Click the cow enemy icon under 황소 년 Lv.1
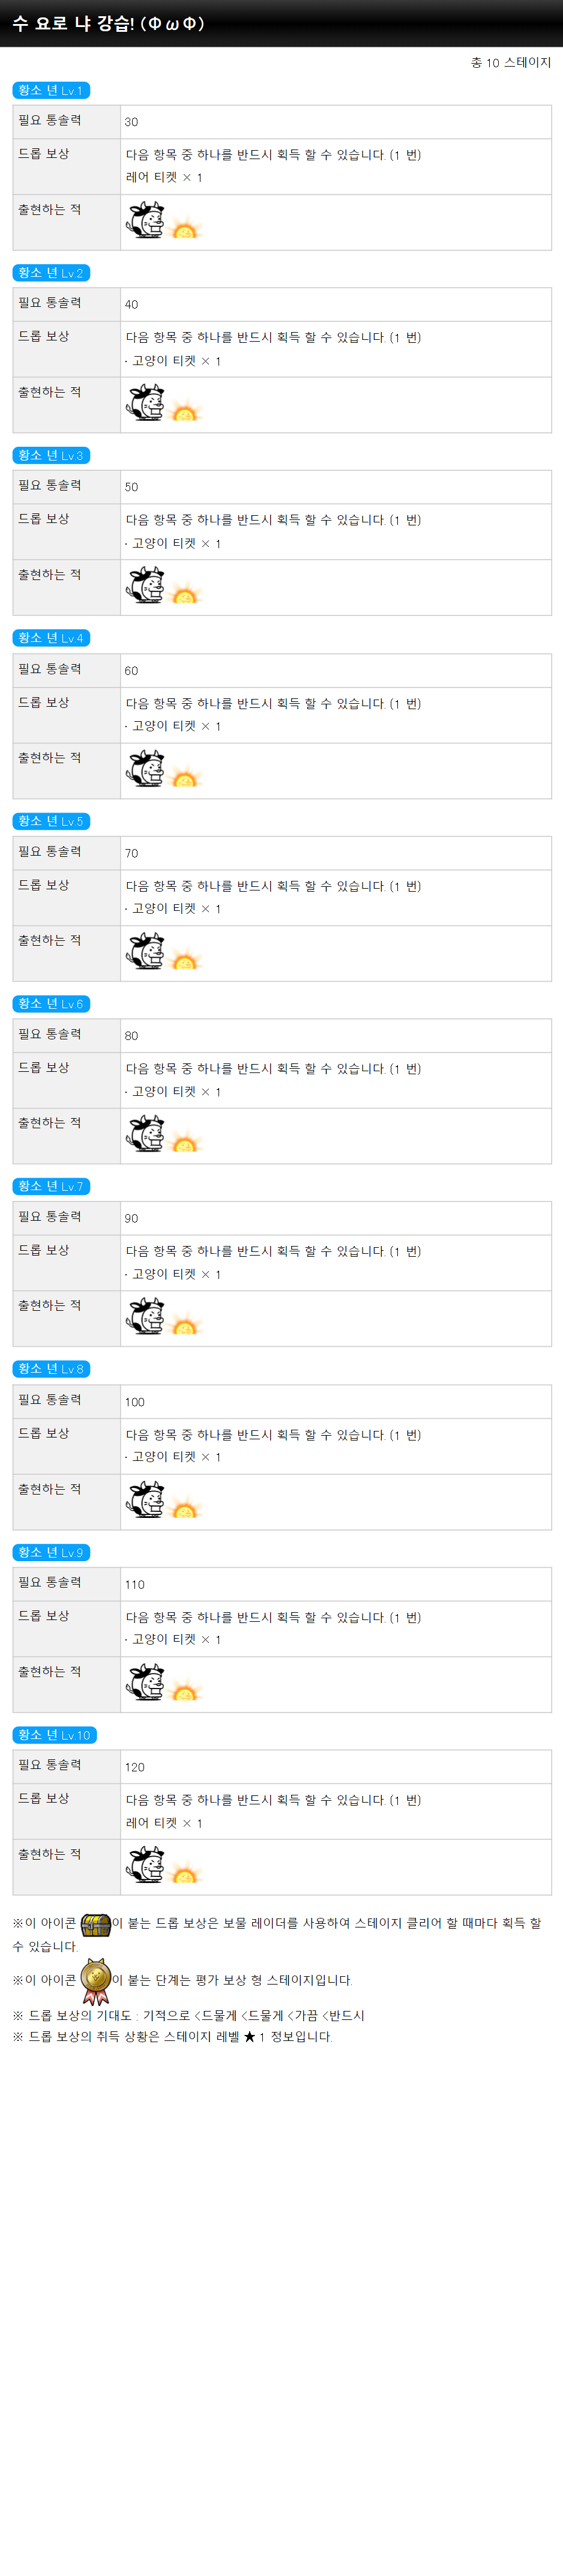This screenshot has width=563, height=2576. point(146,219)
